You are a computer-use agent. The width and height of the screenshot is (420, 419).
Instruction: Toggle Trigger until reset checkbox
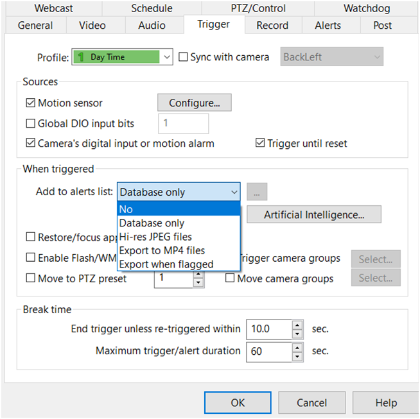coord(260,143)
